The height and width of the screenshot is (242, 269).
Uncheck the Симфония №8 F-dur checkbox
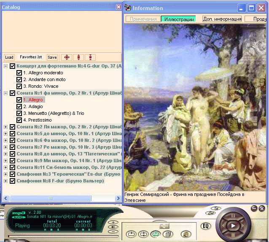12,181
